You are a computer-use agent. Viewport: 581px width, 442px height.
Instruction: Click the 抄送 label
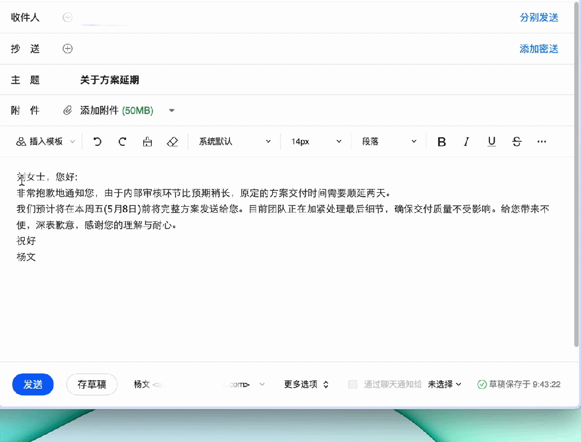coord(25,48)
